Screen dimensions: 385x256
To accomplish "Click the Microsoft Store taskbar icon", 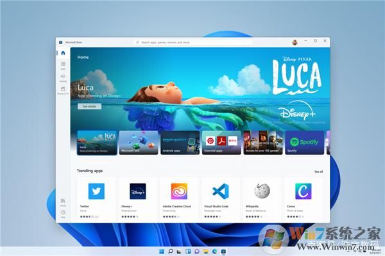I will 223,252.
